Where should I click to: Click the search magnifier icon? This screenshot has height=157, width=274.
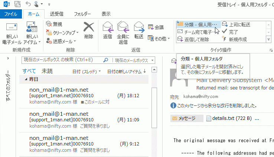[x=105, y=60]
